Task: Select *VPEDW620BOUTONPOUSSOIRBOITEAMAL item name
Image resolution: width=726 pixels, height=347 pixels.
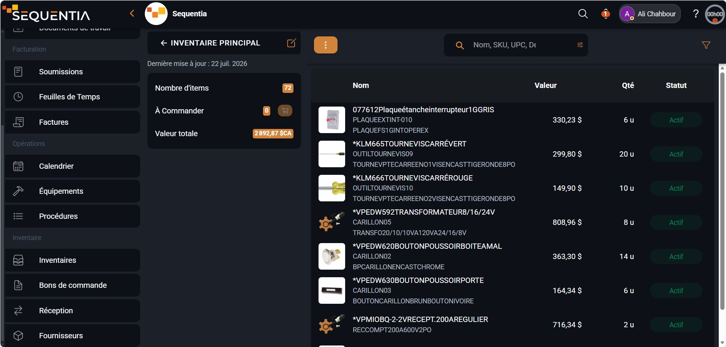Action: point(427,246)
